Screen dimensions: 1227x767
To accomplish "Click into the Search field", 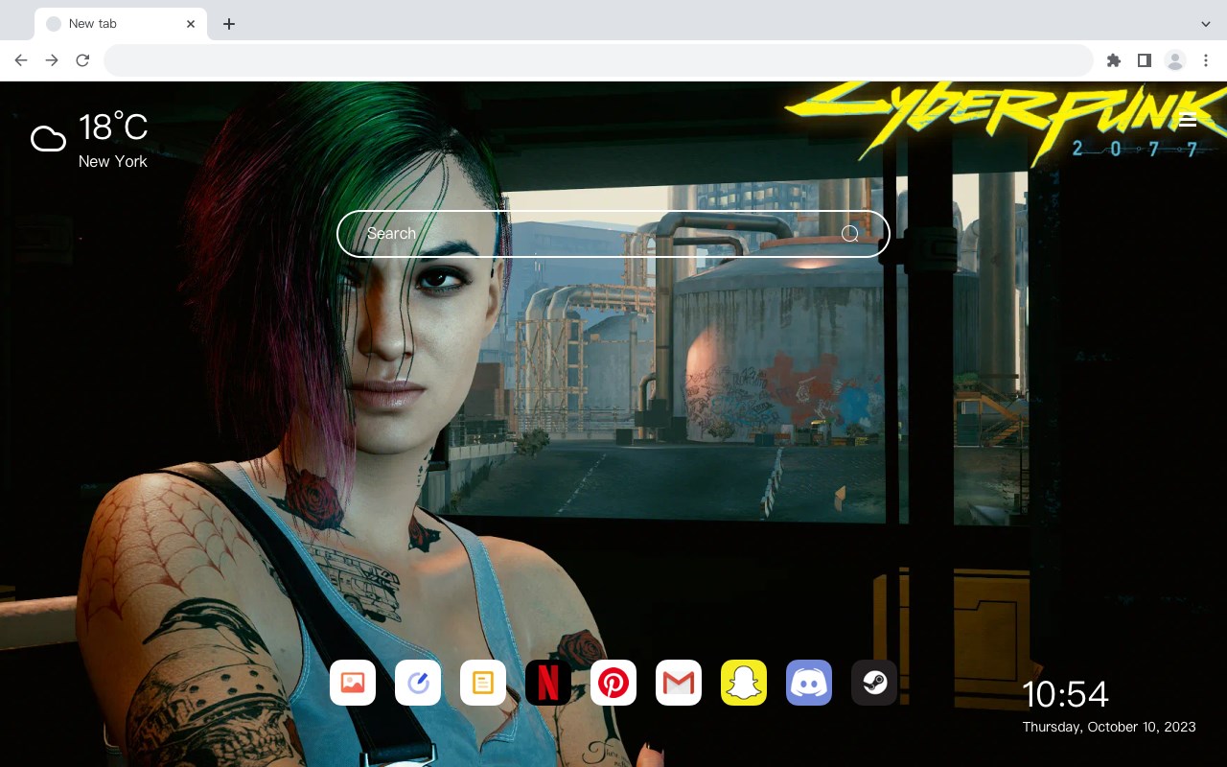I will 613,234.
